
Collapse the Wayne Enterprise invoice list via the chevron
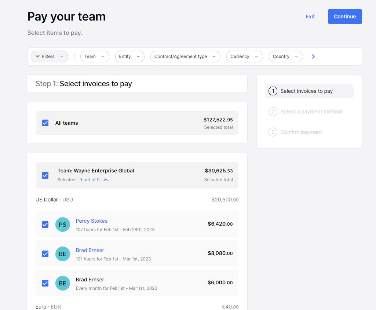[x=106, y=180]
